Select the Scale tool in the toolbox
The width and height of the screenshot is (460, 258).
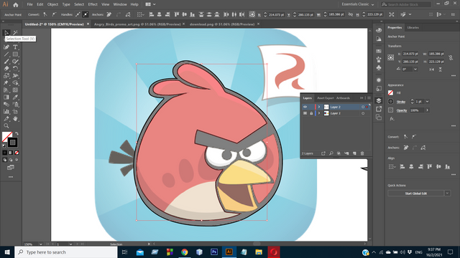[x=6, y=76]
